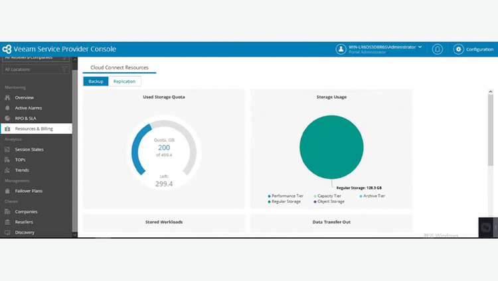
Task: Click the sidebar scroll-down arrow
Action: [74, 235]
